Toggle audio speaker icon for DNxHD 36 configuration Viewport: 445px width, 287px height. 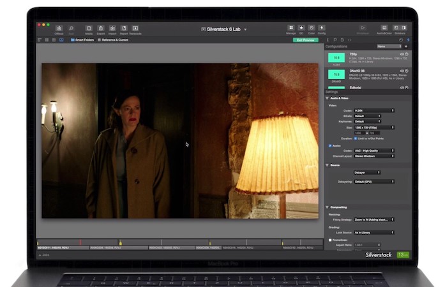coord(402,71)
